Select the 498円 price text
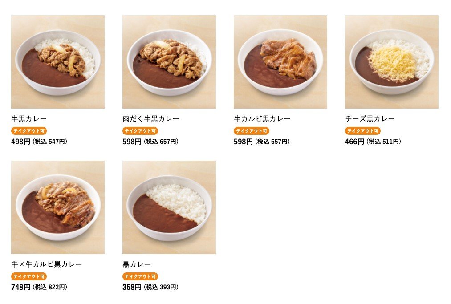The height and width of the screenshot is (304, 451). tap(21, 142)
